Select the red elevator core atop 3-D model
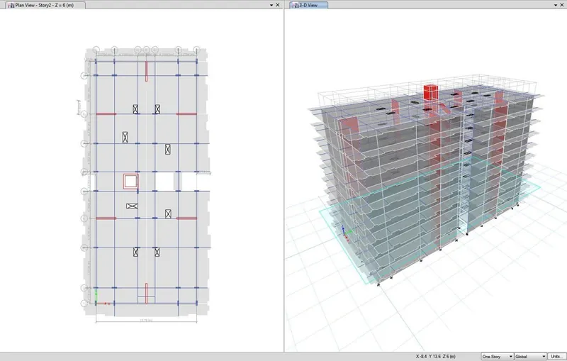Viewport: 567px width, 361px height. (431, 92)
